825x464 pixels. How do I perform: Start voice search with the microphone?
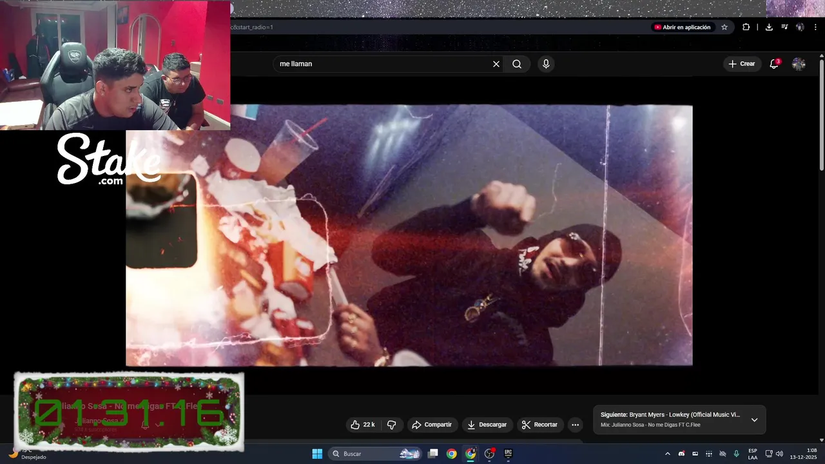pyautogui.click(x=546, y=64)
